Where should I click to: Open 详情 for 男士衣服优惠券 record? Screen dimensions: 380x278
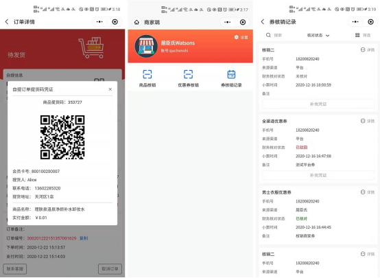tap(368, 192)
